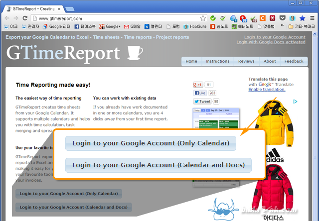319x221 pixels.
Task: Click the blue star extension icon
Action: click(x=303, y=18)
